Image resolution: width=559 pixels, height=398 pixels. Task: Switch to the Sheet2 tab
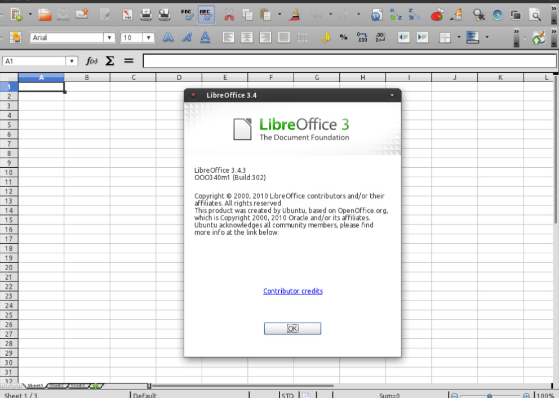click(x=56, y=386)
